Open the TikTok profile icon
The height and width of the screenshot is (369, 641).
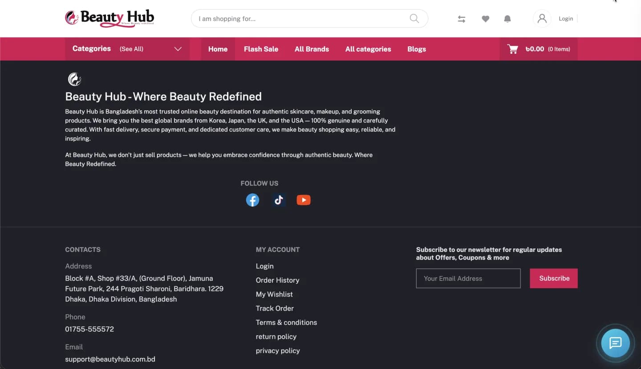279,200
